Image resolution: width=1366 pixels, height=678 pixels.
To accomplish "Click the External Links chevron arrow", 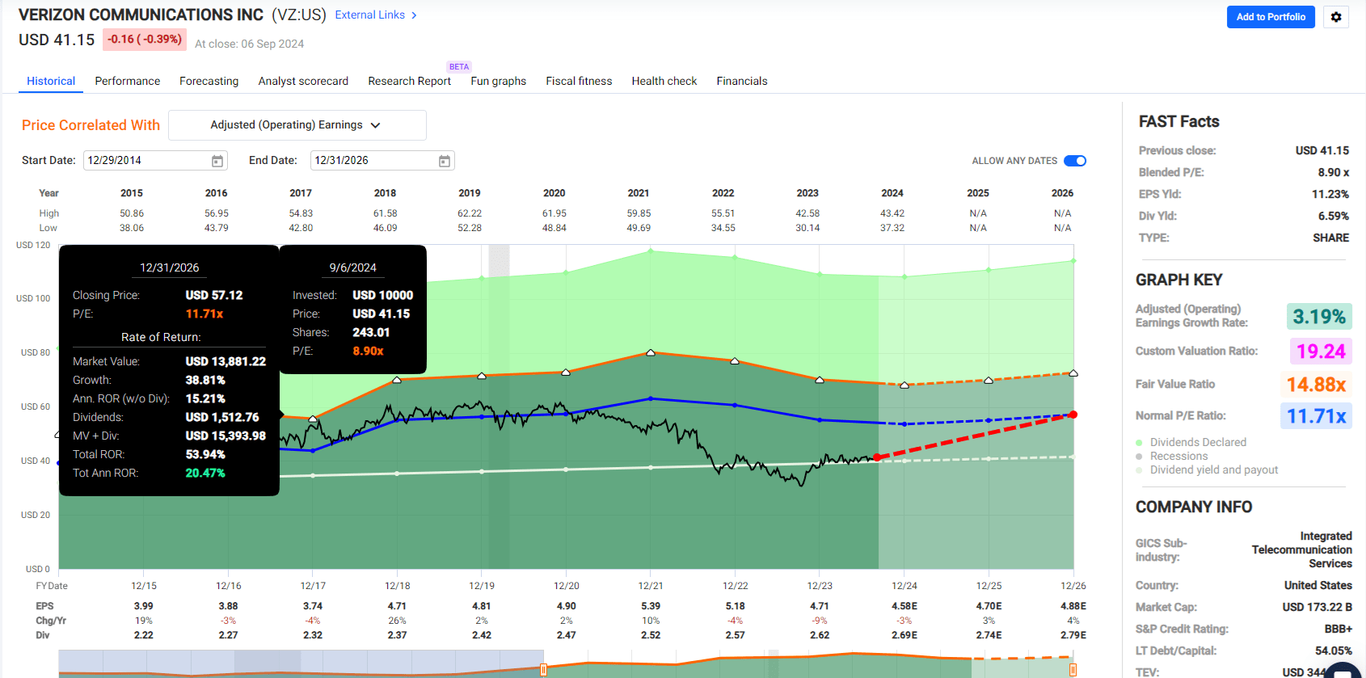I will click(414, 15).
